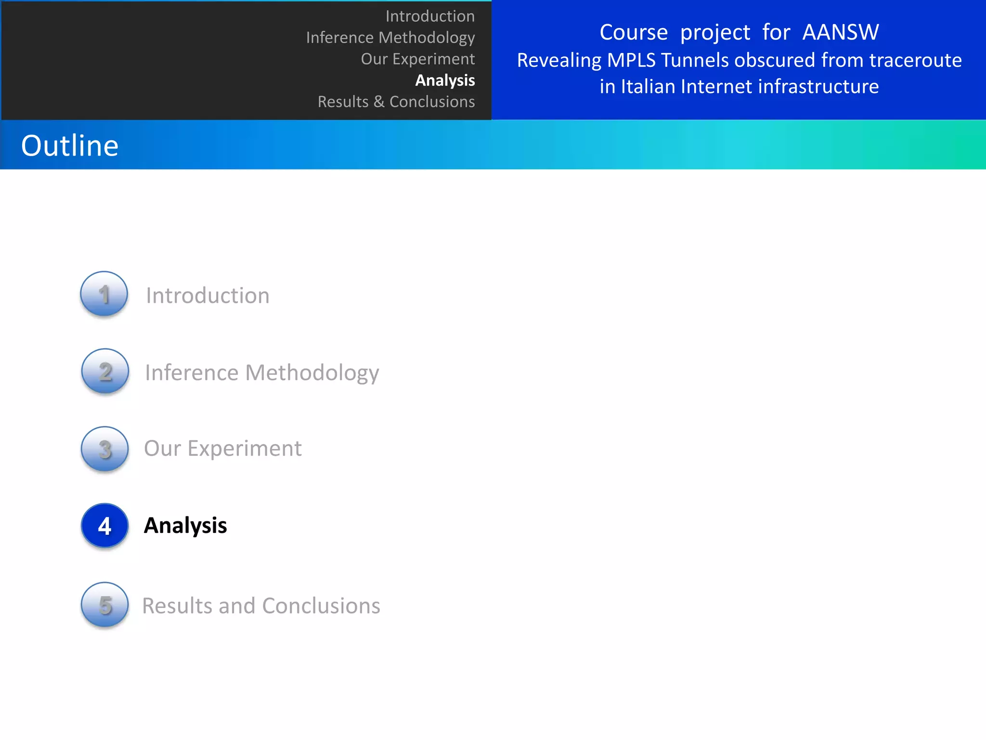986x740 pixels.
Task: Select 'Results and Conclusions' in the outline list
Action: pyautogui.click(x=261, y=606)
